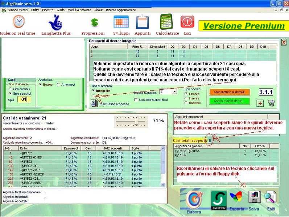
Task: Select Spie semplici radio button
Action: [x=10, y=94]
